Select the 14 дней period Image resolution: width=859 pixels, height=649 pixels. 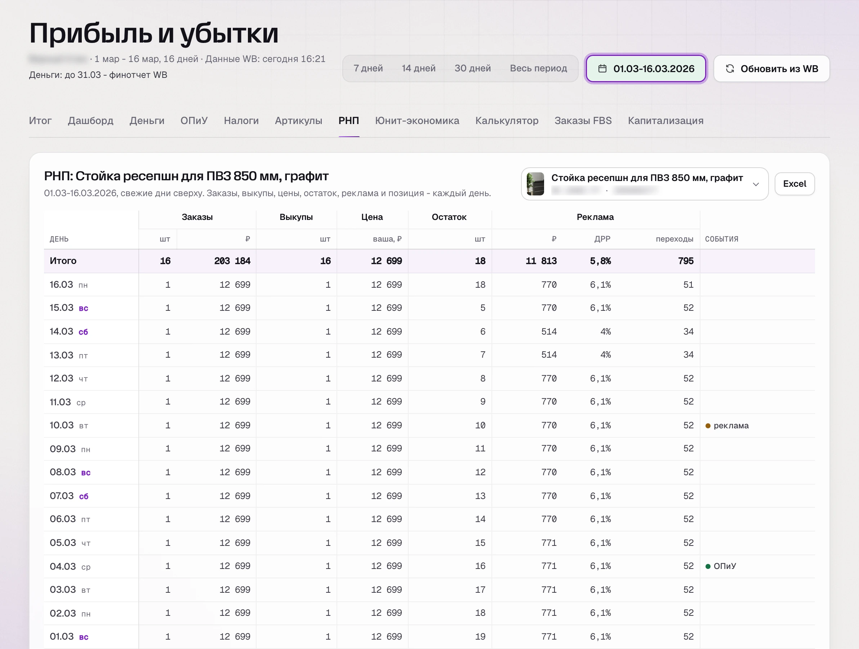point(418,69)
